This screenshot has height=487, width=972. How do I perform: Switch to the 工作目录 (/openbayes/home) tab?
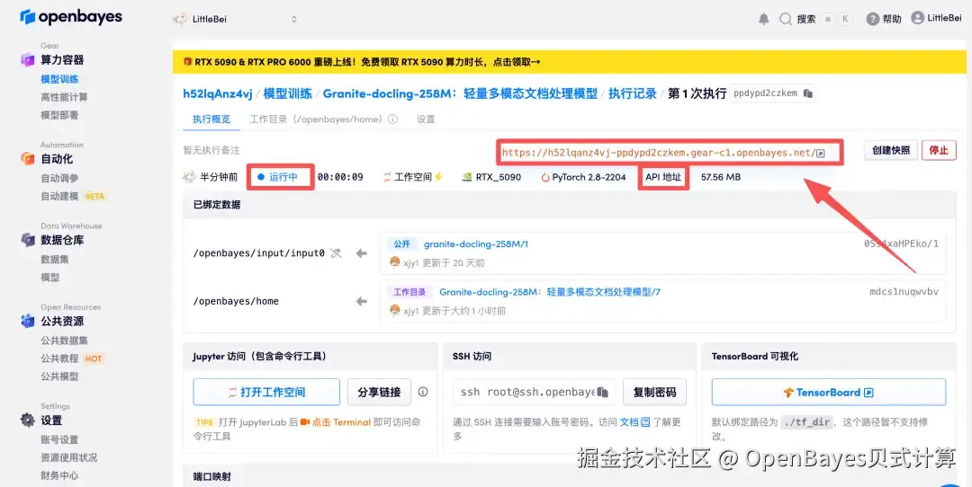coord(316,119)
